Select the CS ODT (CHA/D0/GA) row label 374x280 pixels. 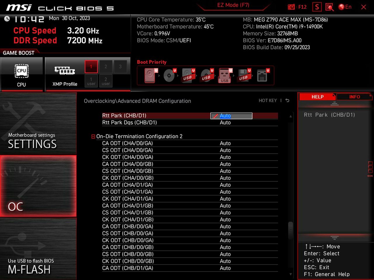[127, 150]
